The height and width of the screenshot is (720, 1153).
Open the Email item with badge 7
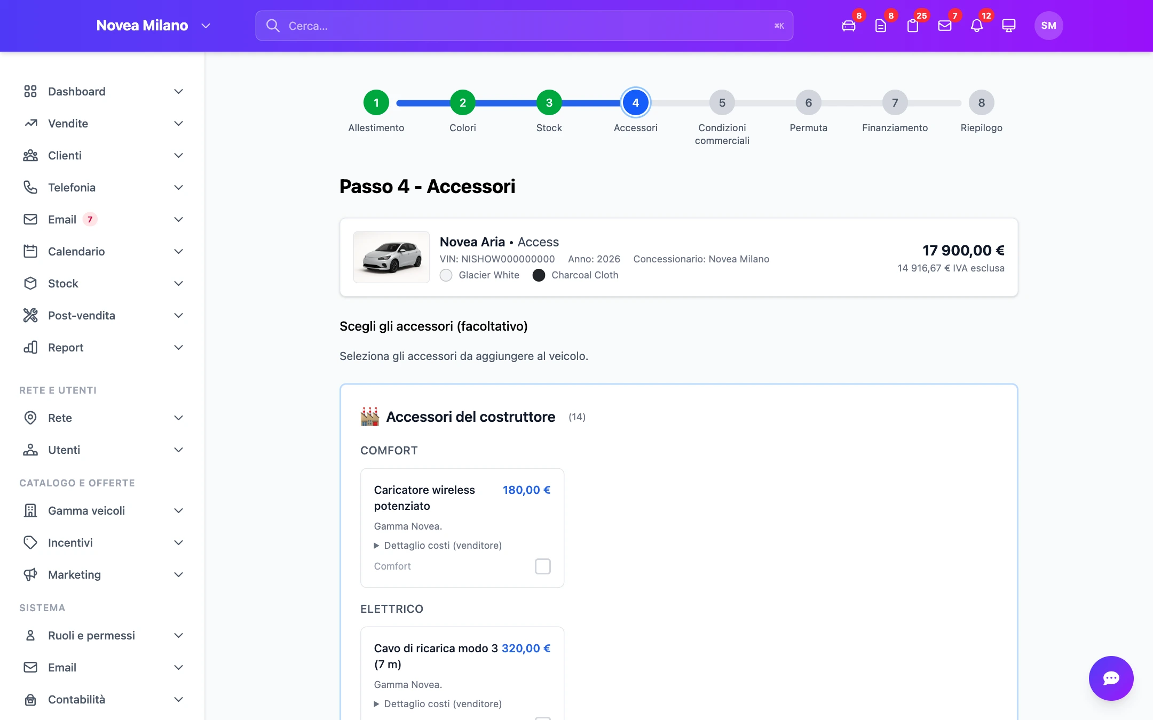[x=102, y=219]
